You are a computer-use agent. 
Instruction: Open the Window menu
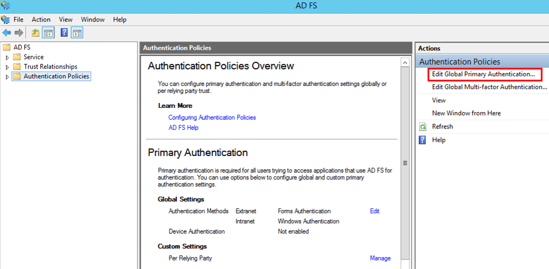93,20
